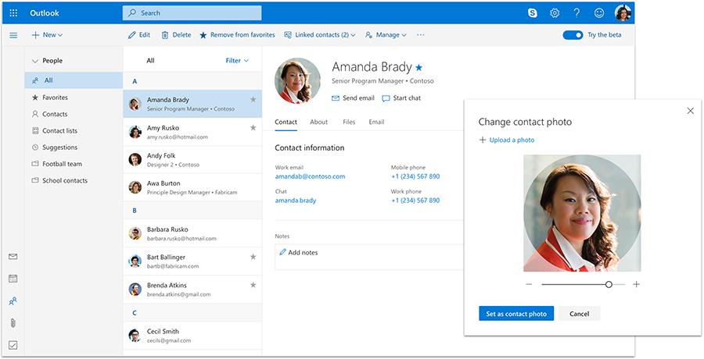Open Skype from the header bar
The image size is (704, 359).
[x=533, y=13]
